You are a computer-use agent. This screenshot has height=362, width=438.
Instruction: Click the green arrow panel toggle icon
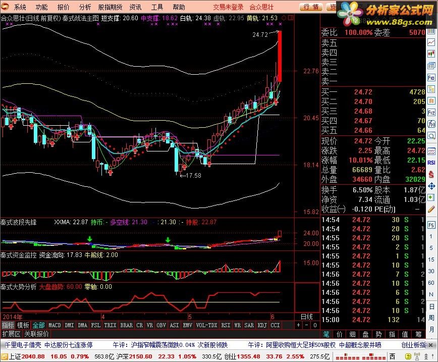pos(431,197)
